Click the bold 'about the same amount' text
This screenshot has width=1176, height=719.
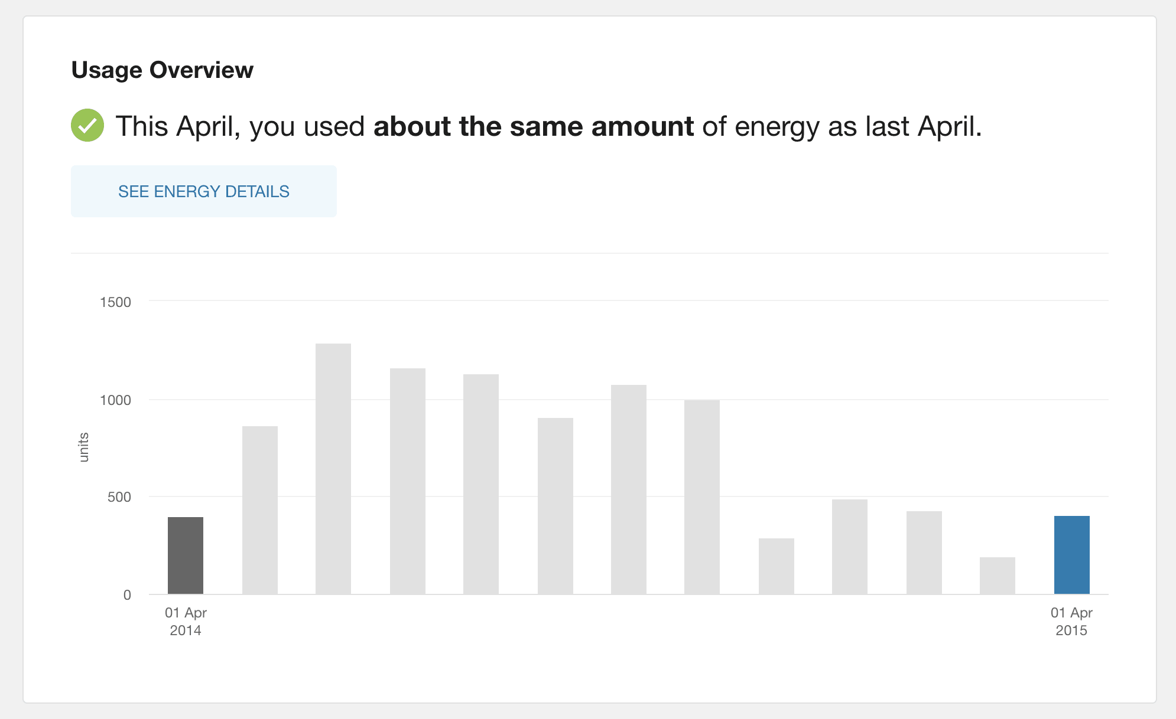(x=534, y=126)
